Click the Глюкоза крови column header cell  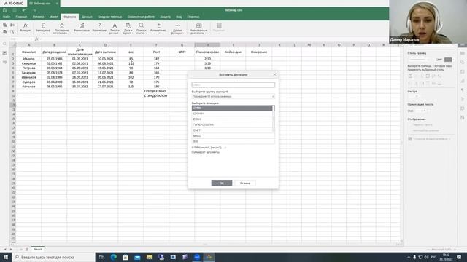[x=207, y=52]
